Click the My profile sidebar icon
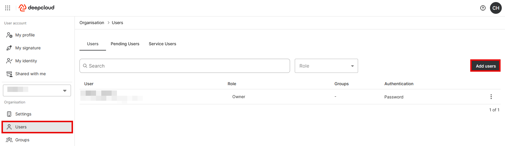505x146 pixels. pyautogui.click(x=9, y=35)
